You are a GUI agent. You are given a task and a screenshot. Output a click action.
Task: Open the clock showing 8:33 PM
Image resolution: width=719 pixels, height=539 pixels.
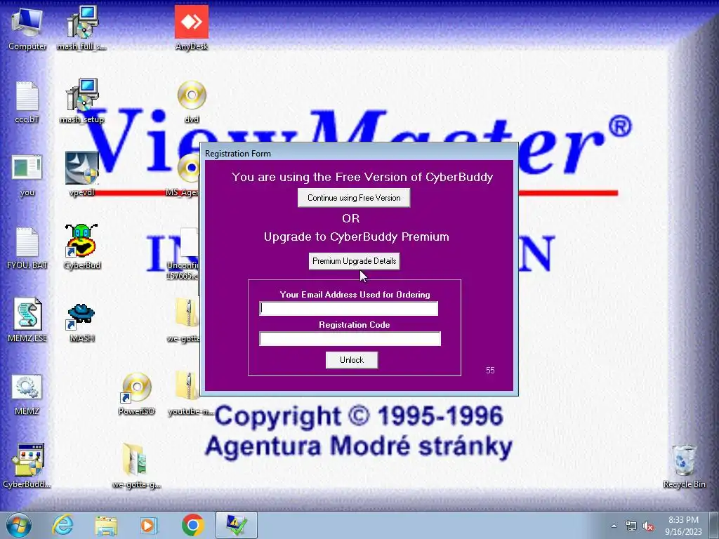[x=683, y=526]
